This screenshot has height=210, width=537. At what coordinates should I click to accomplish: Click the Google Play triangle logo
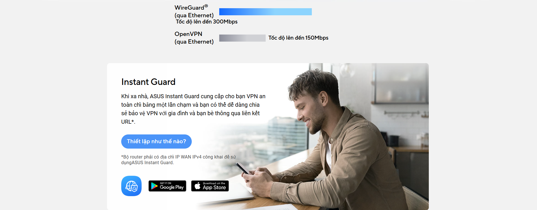(x=154, y=186)
